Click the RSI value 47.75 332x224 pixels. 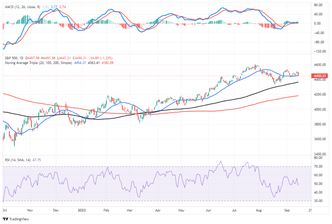pyautogui.click(x=37, y=159)
